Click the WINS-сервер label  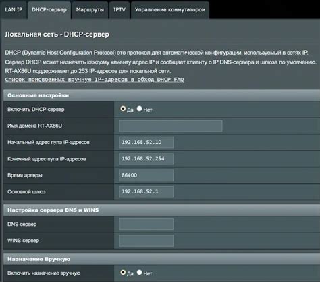point(24,241)
